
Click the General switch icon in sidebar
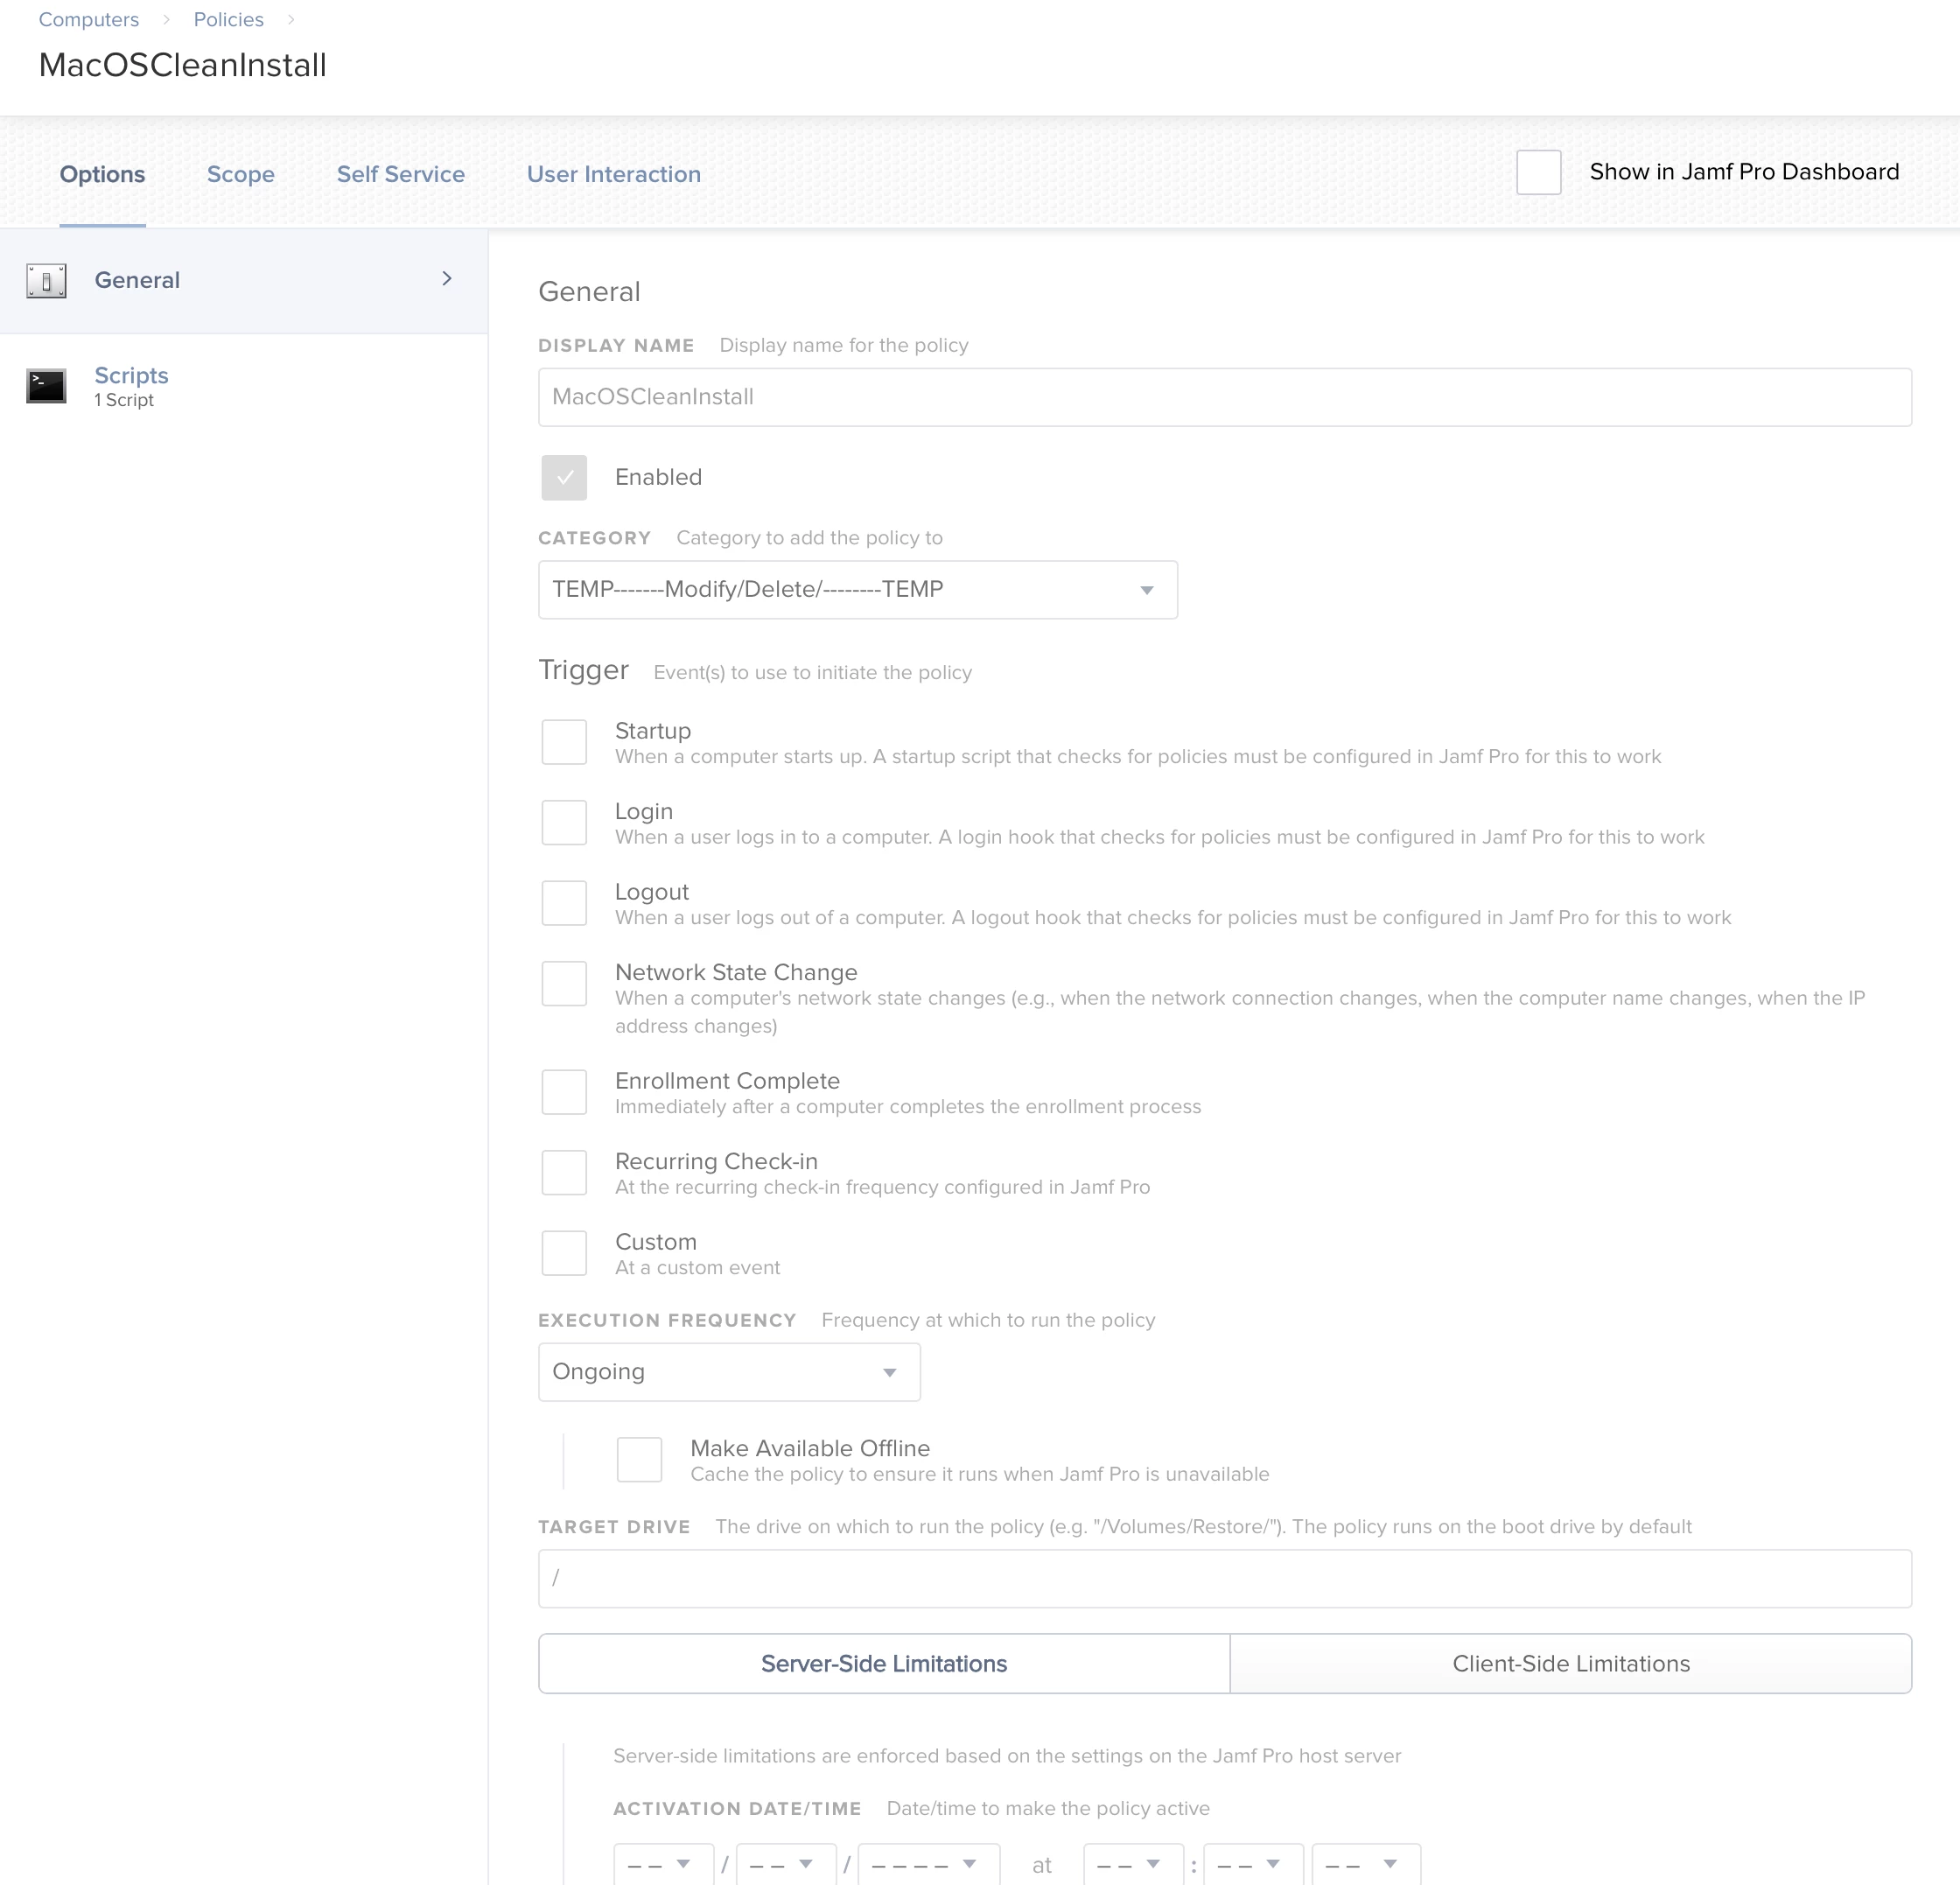click(46, 281)
